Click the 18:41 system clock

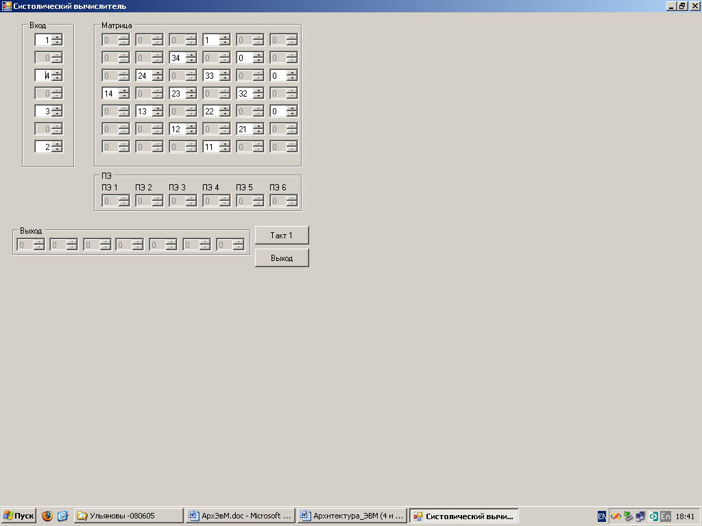(x=685, y=516)
